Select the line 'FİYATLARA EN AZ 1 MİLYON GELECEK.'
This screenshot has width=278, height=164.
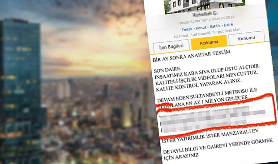pyautogui.click(x=203, y=102)
